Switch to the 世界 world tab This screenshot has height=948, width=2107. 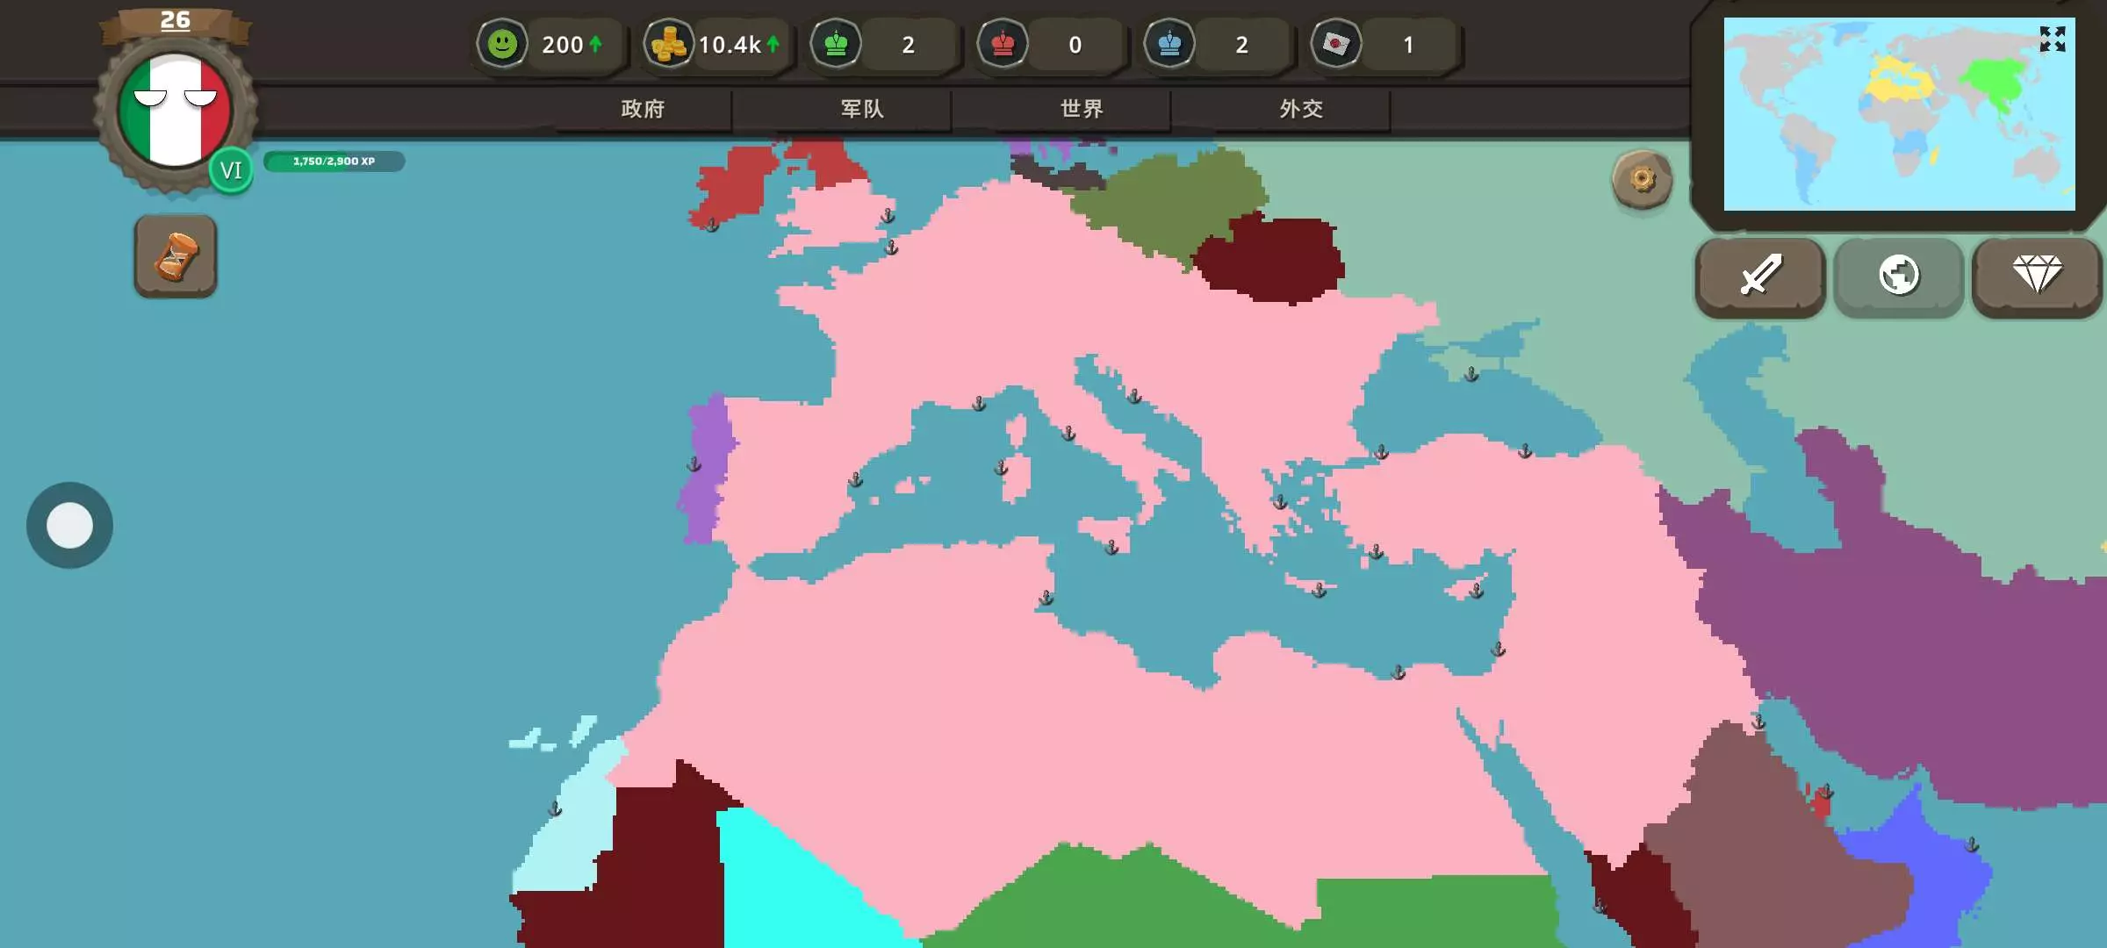[x=1082, y=109]
